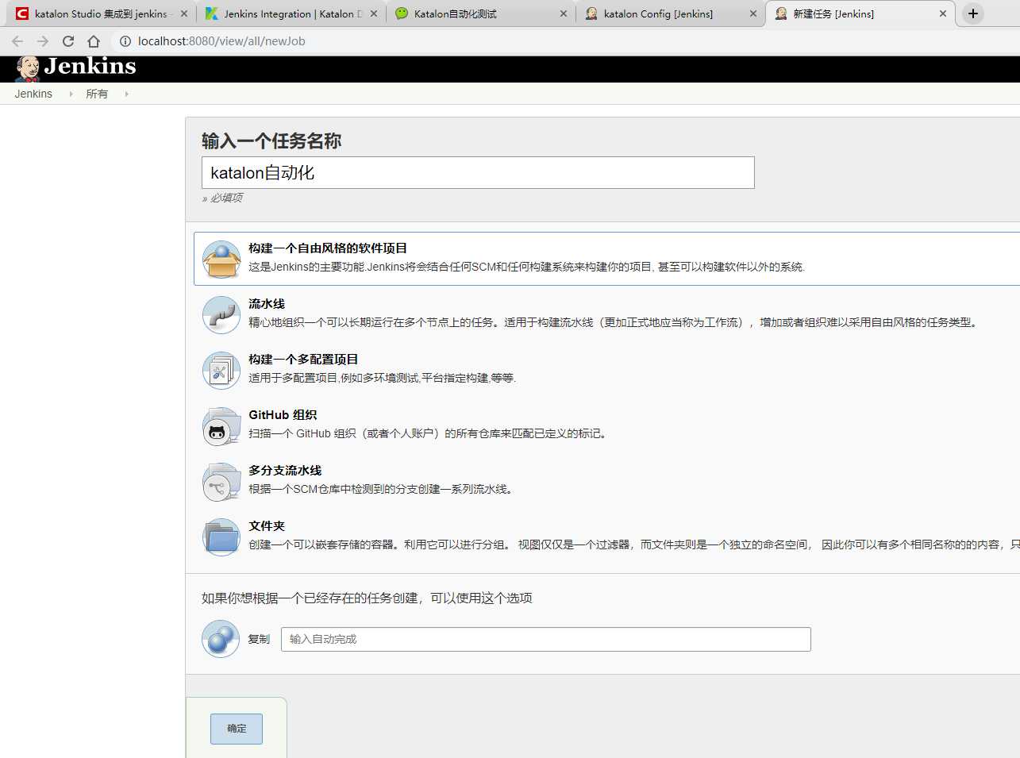Click the freestyle project description text

[x=527, y=267]
